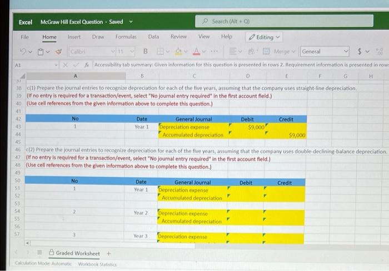Screen dimensions: 389x271
Task: Open the Calibri font name box
Action: click(93, 52)
